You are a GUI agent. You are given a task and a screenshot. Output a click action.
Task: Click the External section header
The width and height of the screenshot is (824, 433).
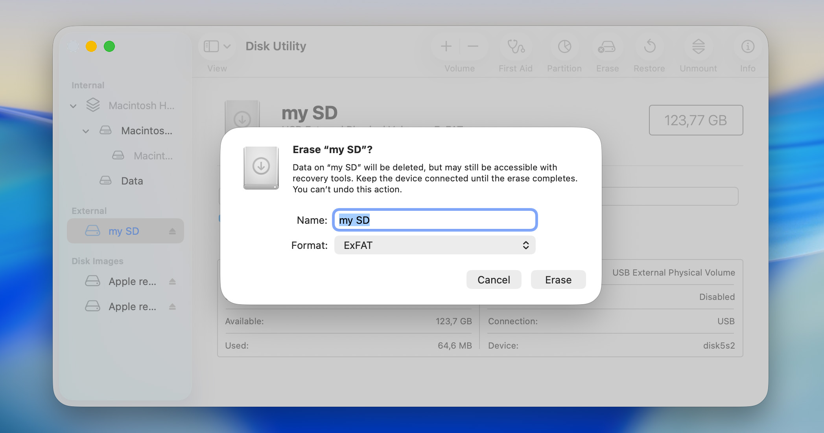(89, 211)
